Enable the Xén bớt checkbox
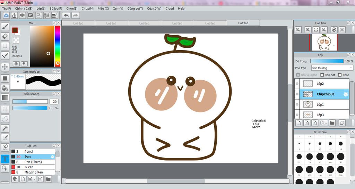Viewport: 355px width, 189px height. [322, 75]
